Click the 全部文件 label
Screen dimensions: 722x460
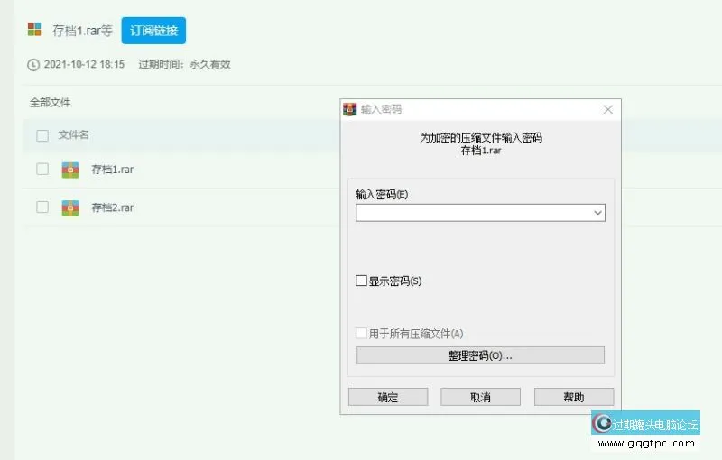point(51,103)
